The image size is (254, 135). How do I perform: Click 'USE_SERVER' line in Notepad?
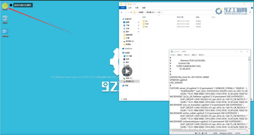point(176,83)
